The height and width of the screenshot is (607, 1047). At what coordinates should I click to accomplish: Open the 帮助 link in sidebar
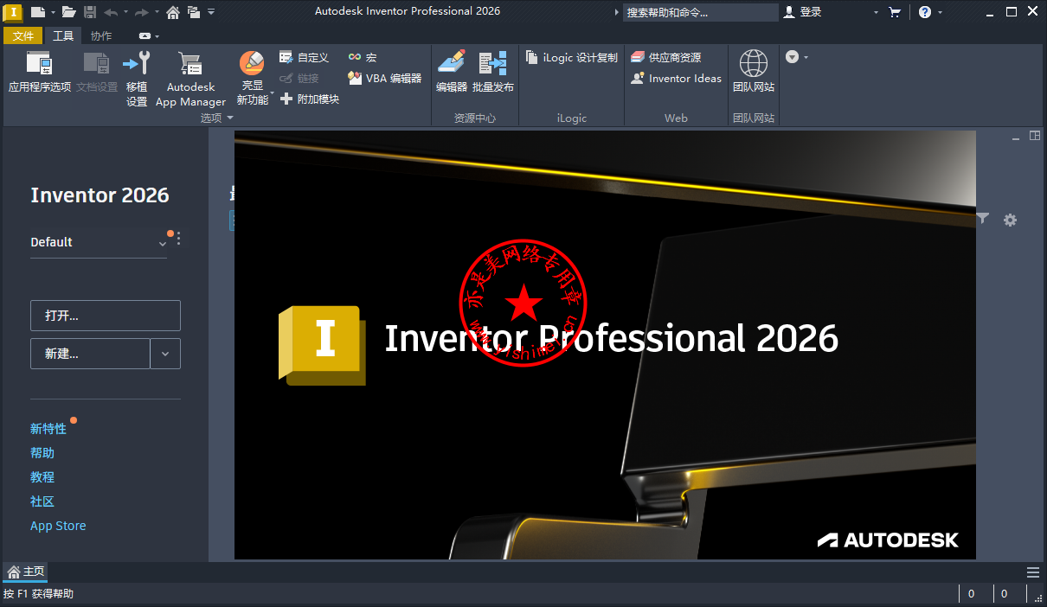tap(42, 453)
